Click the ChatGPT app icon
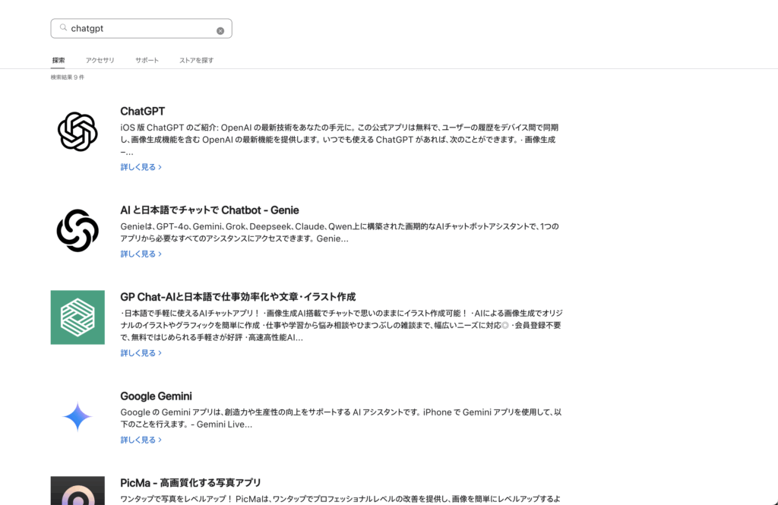 [77, 131]
